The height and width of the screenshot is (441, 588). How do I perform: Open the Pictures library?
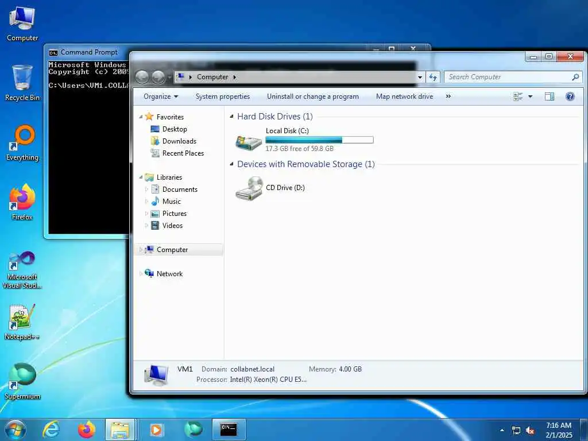[175, 214]
